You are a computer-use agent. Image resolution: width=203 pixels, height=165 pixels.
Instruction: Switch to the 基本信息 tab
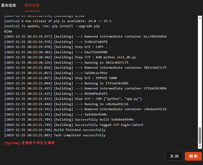[9, 5]
